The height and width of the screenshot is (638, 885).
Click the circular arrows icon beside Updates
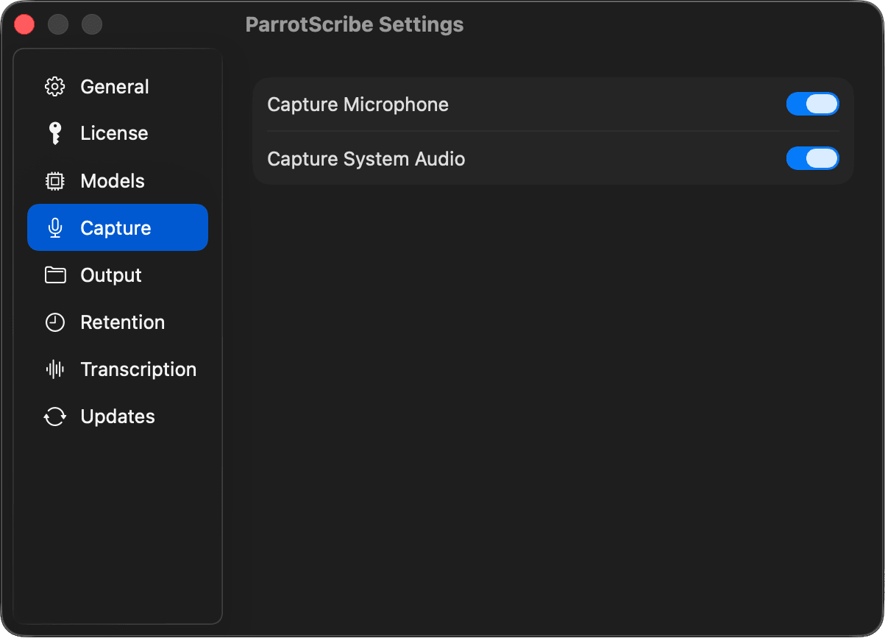[55, 417]
